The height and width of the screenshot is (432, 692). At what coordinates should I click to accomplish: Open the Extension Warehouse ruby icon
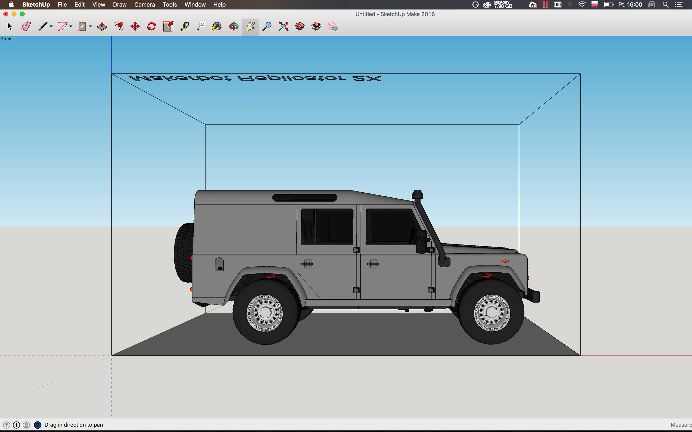point(316,27)
